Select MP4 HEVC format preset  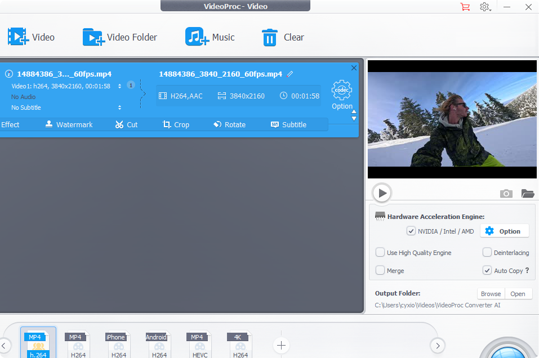[x=199, y=344]
